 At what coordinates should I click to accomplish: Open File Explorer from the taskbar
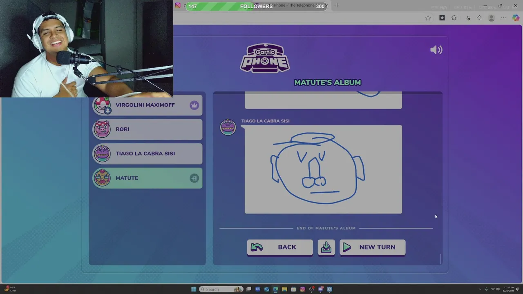click(x=284, y=289)
